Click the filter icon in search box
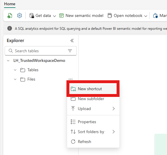The image size is (167, 155). coord(70,51)
